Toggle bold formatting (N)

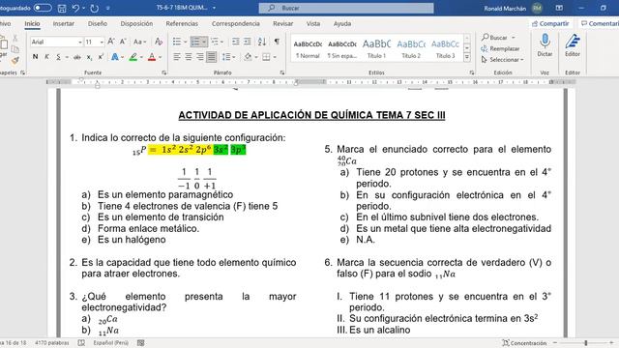tap(35, 57)
